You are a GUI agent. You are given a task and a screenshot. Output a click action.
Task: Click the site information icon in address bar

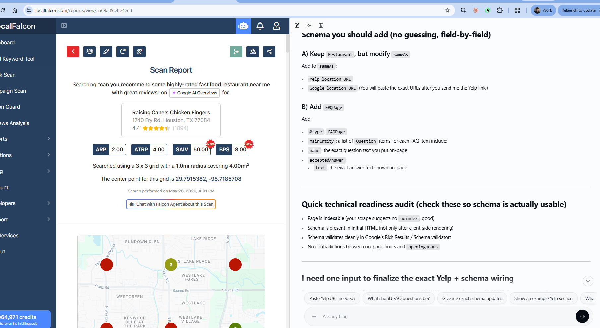click(x=29, y=10)
